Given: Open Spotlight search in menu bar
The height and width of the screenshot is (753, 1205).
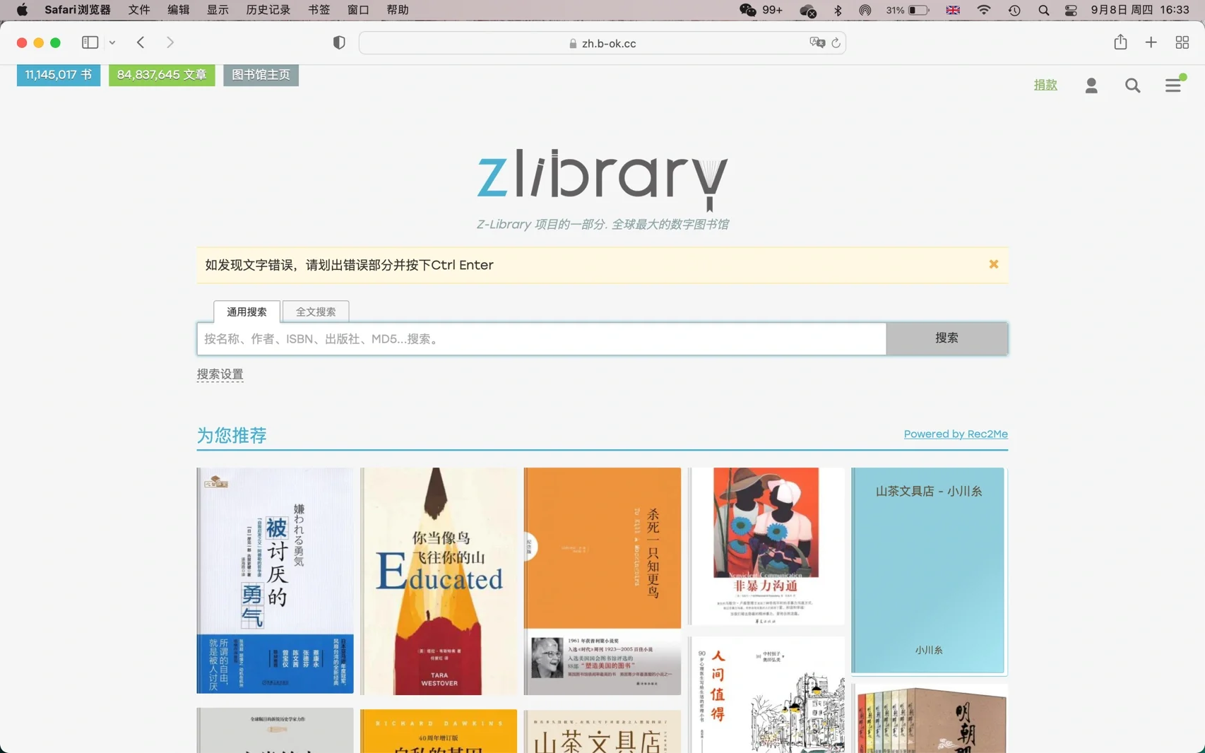Looking at the screenshot, I should 1043,10.
